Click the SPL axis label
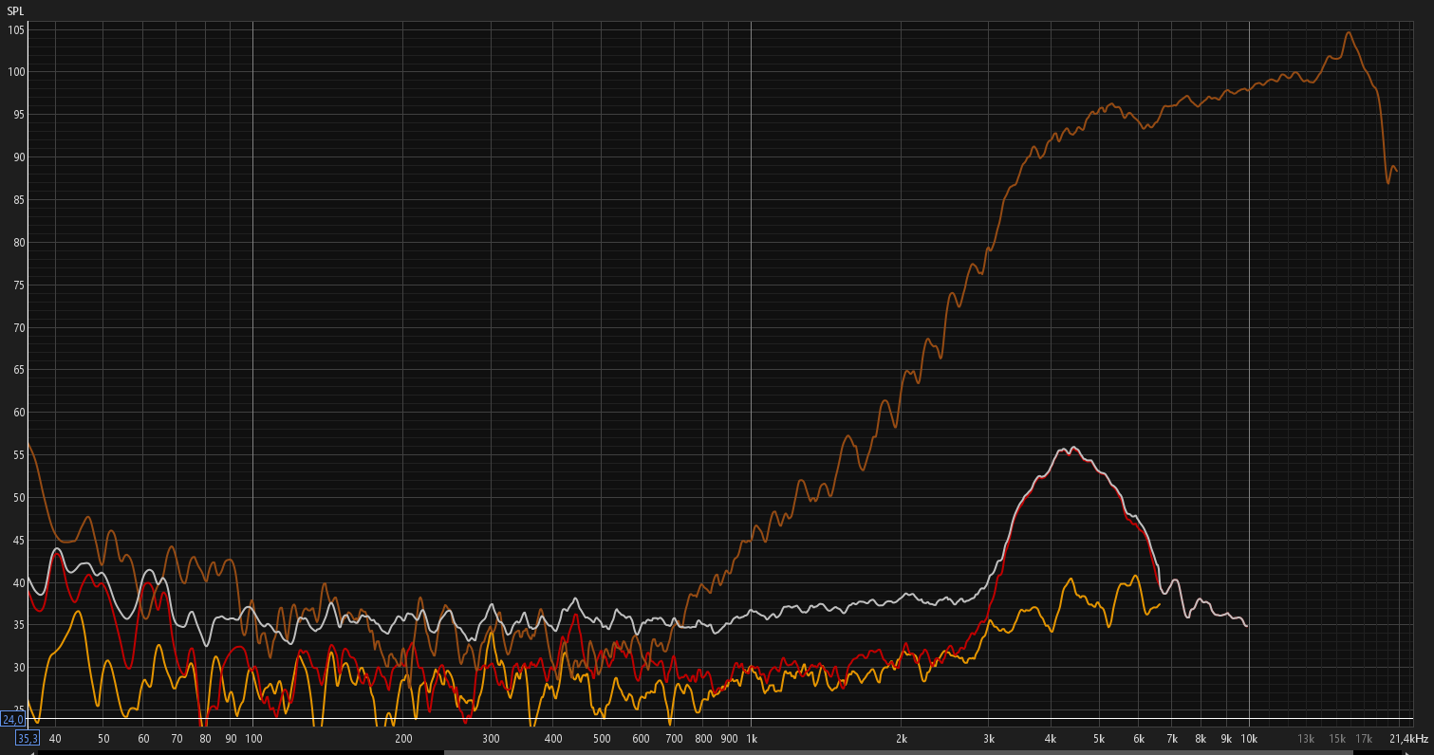1434x755 pixels. click(16, 10)
